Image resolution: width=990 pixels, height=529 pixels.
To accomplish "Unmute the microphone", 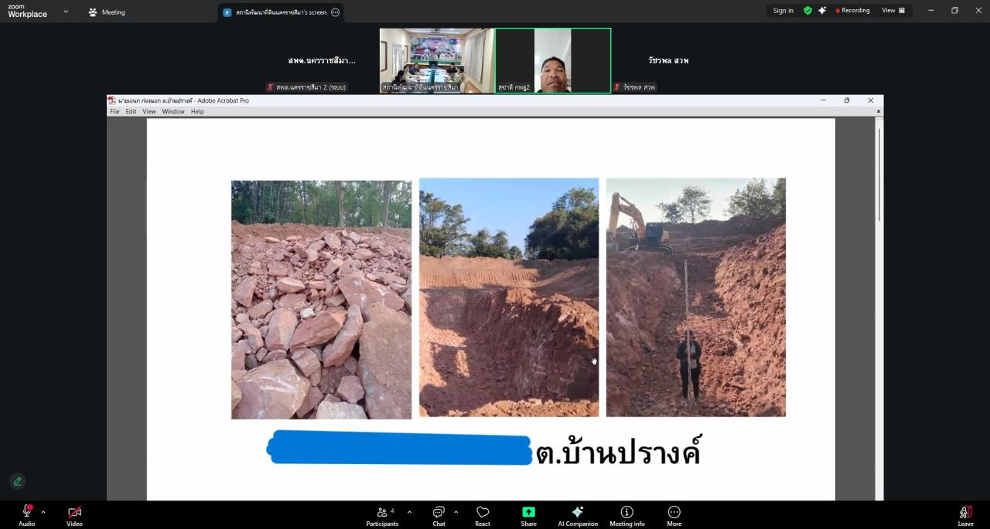I will tap(26, 511).
